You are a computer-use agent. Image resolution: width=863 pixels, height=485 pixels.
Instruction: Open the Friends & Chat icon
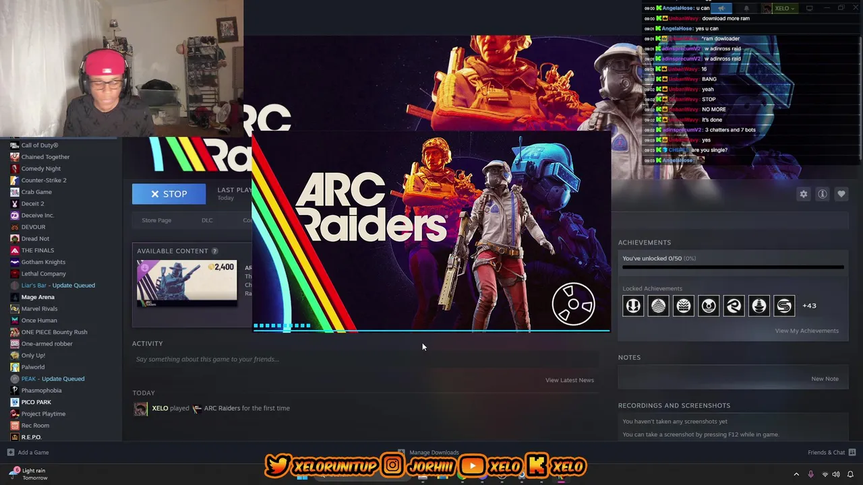click(x=852, y=453)
